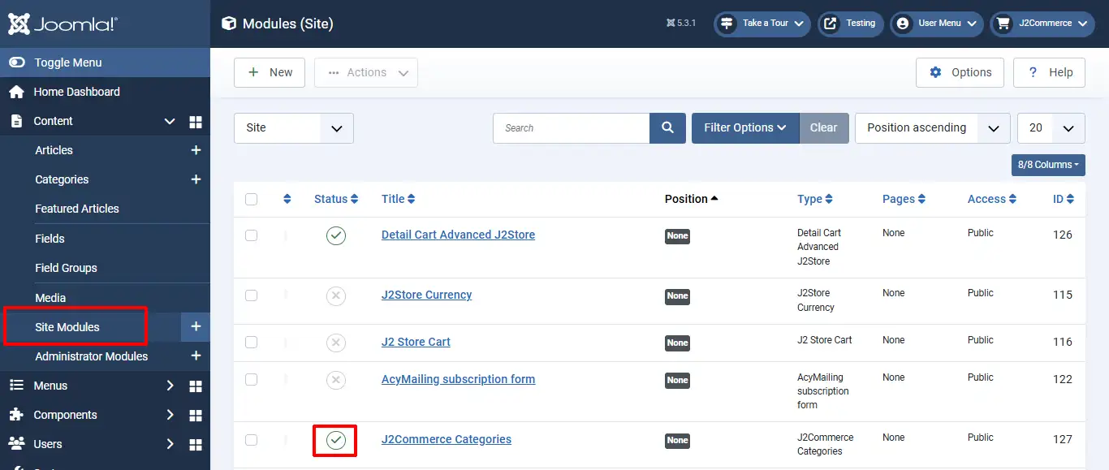Toggle the sidebar menu

coord(105,63)
